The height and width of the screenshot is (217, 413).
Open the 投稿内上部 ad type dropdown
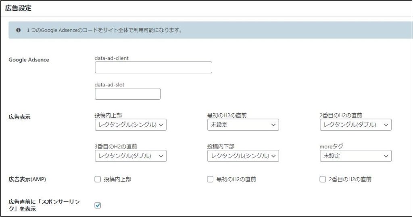130,125
